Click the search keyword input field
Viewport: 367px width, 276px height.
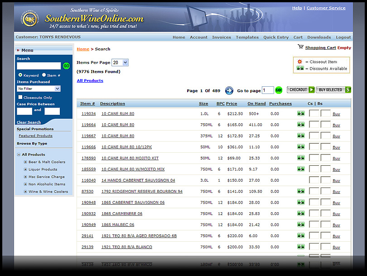coord(39,66)
